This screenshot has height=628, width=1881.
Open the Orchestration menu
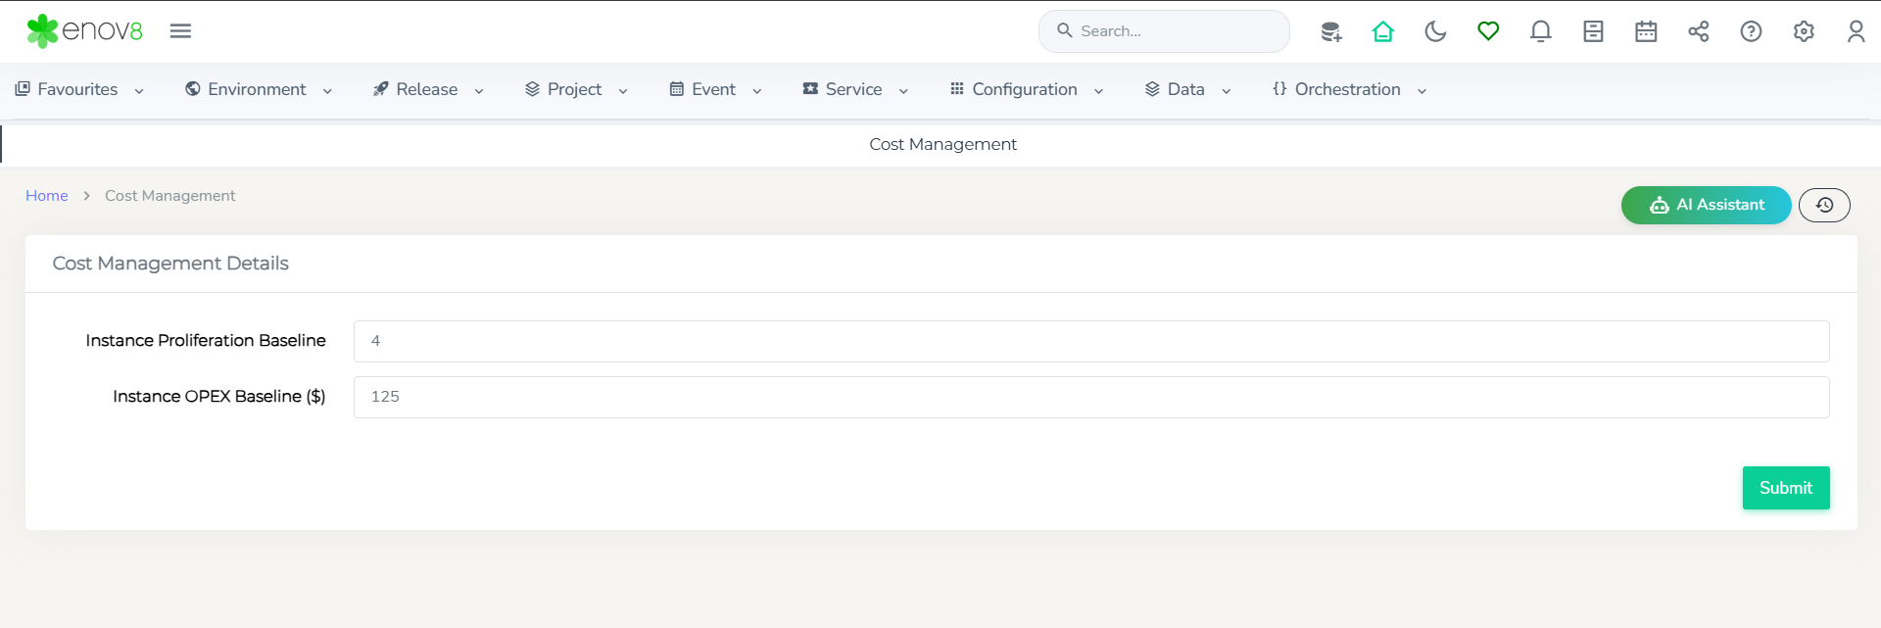[1348, 89]
